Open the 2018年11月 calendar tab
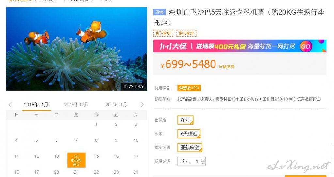This screenshot has width=334, height=177. (x=36, y=105)
